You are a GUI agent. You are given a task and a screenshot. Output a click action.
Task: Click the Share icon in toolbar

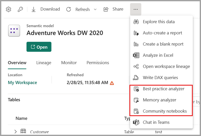[x=106, y=9]
